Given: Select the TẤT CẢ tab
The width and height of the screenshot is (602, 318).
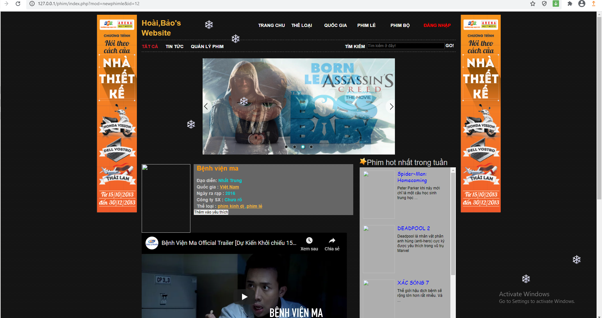Looking at the screenshot, I should click(150, 46).
